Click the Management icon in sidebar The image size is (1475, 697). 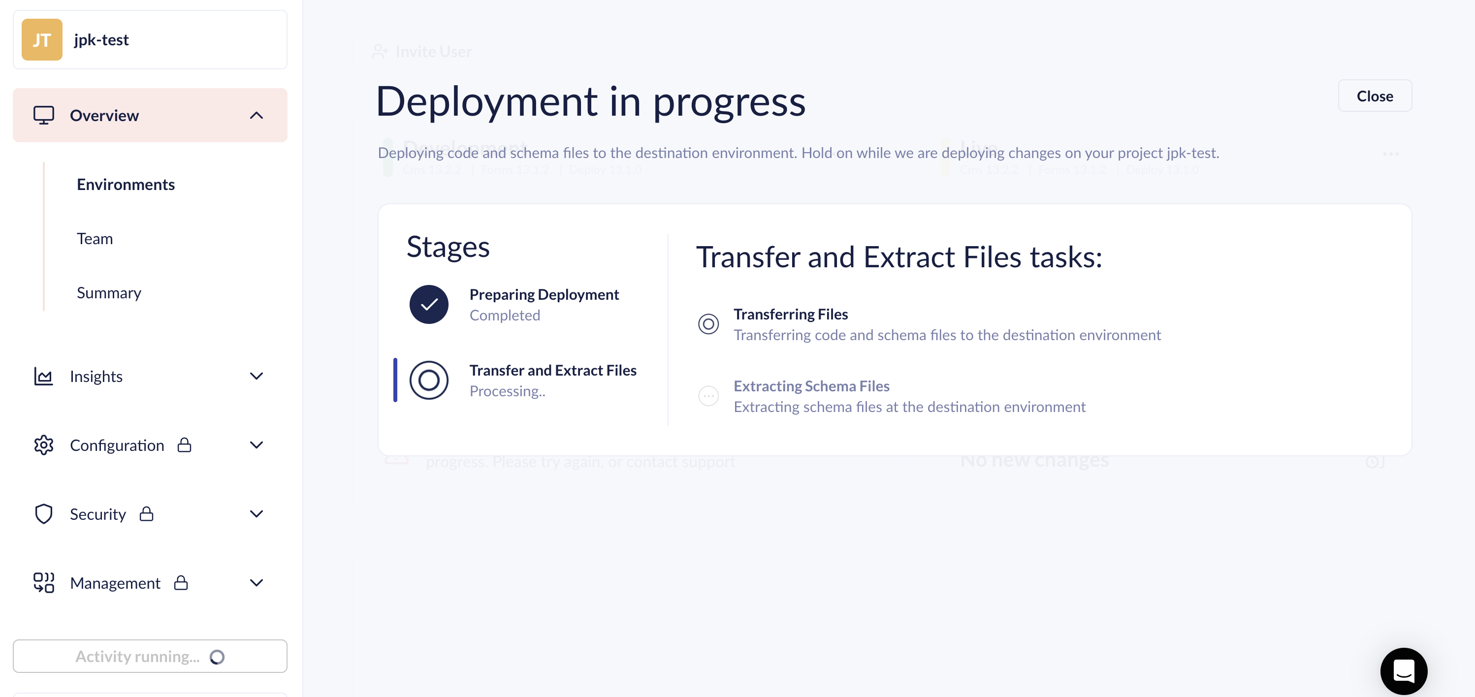tap(43, 582)
